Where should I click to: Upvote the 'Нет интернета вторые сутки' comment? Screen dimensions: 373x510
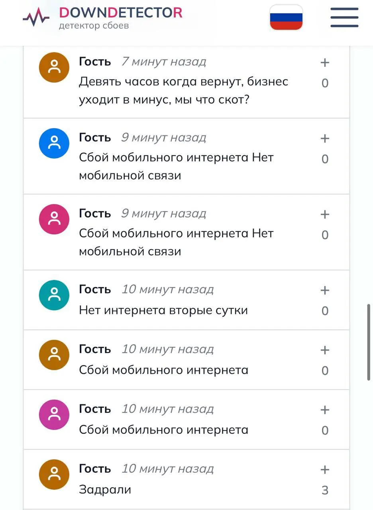point(325,290)
